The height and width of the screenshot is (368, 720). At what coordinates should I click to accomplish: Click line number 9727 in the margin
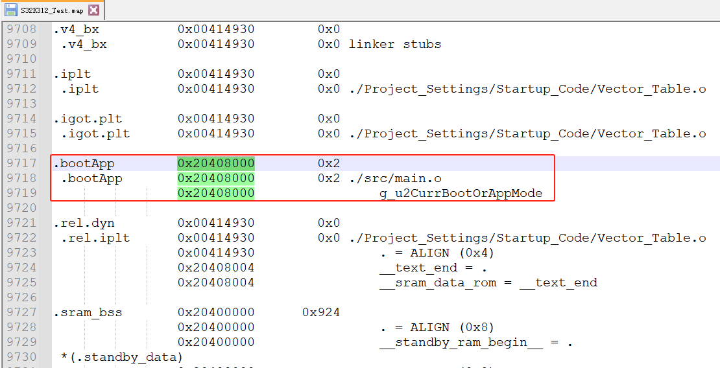(x=21, y=312)
